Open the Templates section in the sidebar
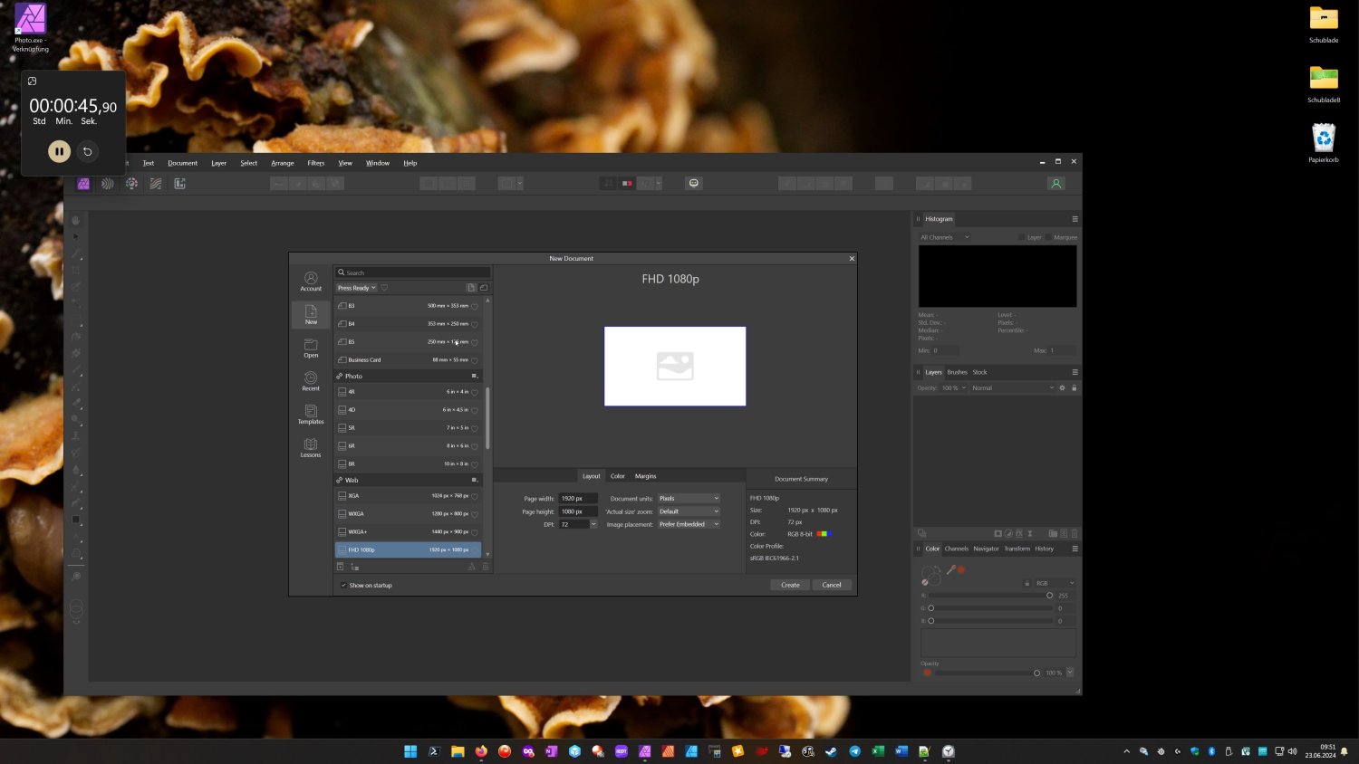Screen dimensions: 1359x764 click(311, 415)
